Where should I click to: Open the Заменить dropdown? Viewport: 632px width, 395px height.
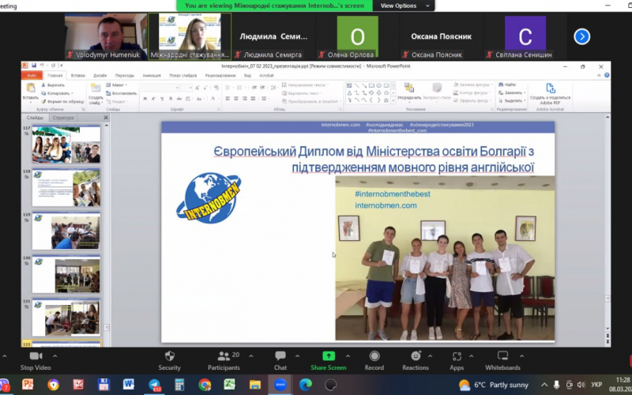512,92
